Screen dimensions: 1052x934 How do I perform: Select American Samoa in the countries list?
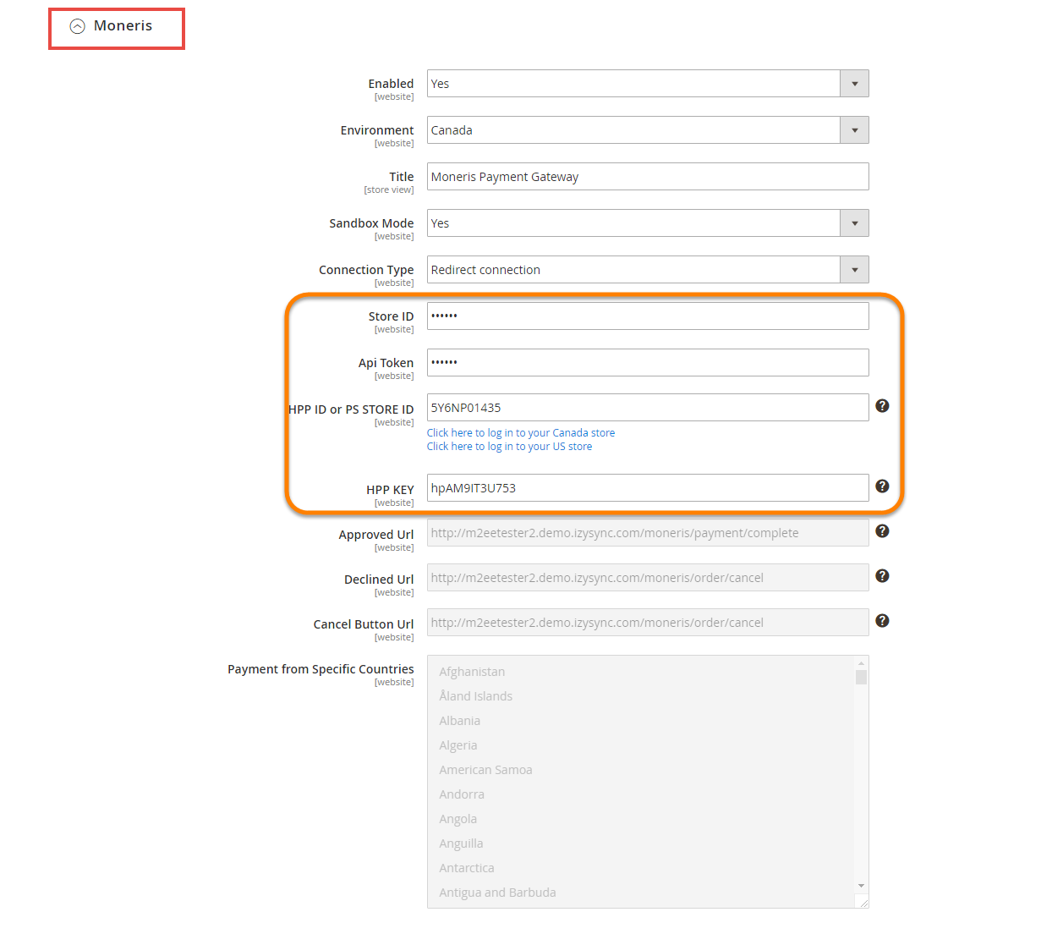click(x=485, y=770)
